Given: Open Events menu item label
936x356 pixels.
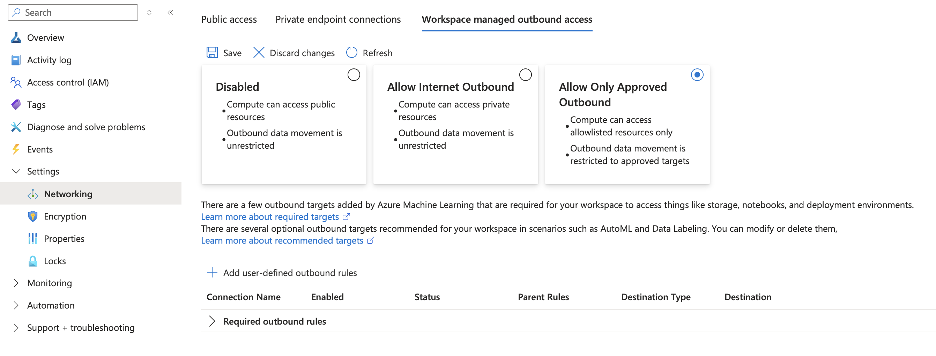Looking at the screenshot, I should [40, 149].
